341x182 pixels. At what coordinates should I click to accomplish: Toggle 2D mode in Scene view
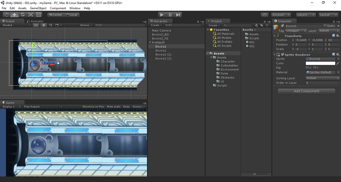click(x=36, y=25)
